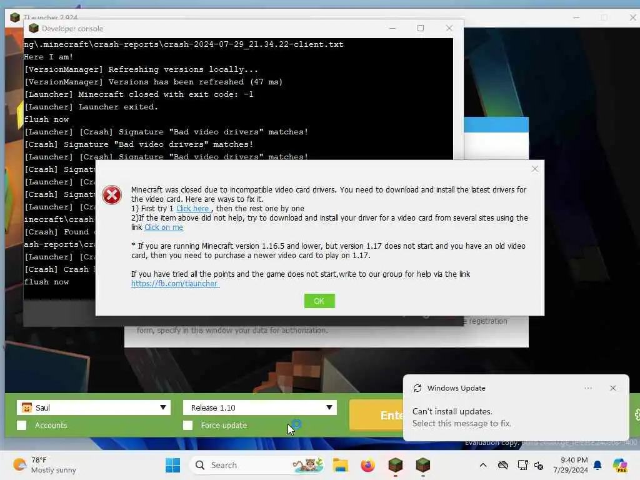Click the crash-report file path console line

[184, 44]
